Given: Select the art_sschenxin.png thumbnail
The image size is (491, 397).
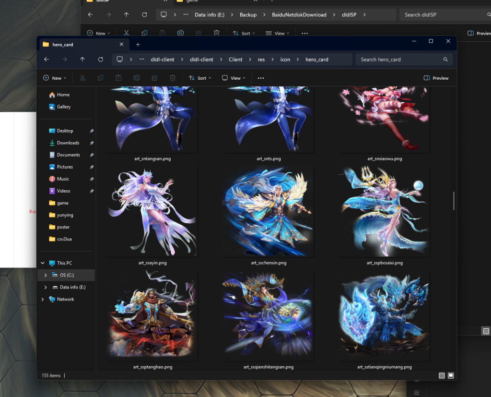Looking at the screenshot, I should coord(268,211).
